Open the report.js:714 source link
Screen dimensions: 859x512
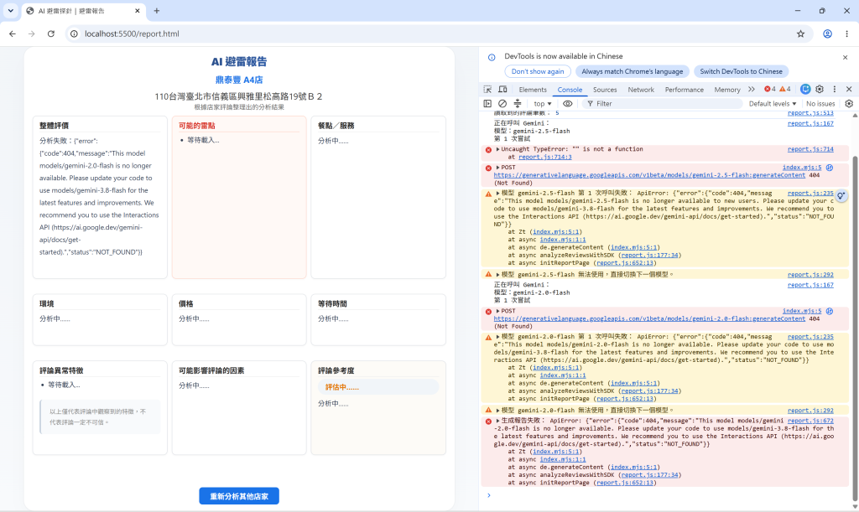(810, 149)
